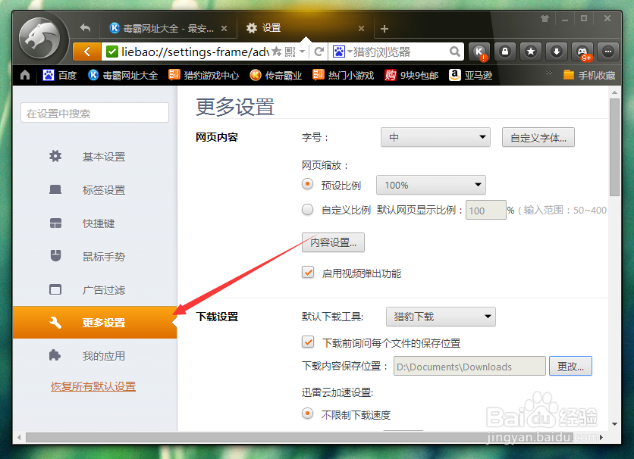This screenshot has height=459, width=634.
Task: Toggle 下载前询问每个文件的保存位置 checkbox
Action: [308, 342]
